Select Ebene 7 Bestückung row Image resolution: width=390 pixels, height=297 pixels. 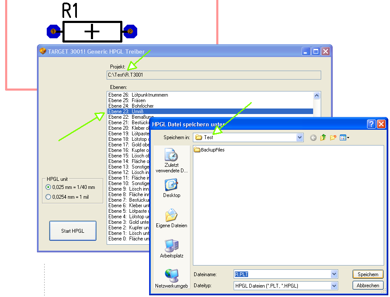tap(128, 200)
